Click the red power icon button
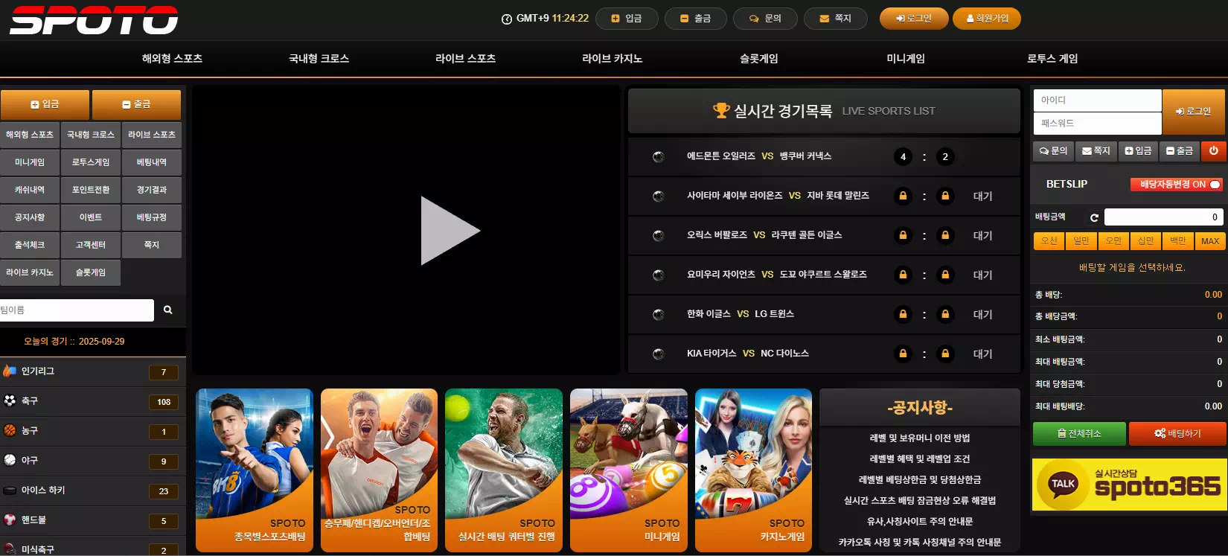 1213,150
